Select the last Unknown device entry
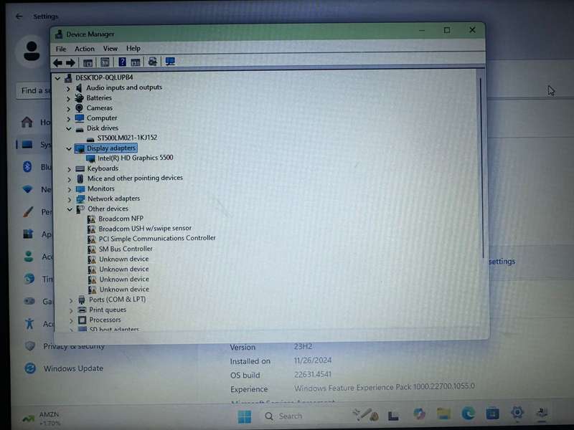The height and width of the screenshot is (430, 574). click(124, 290)
